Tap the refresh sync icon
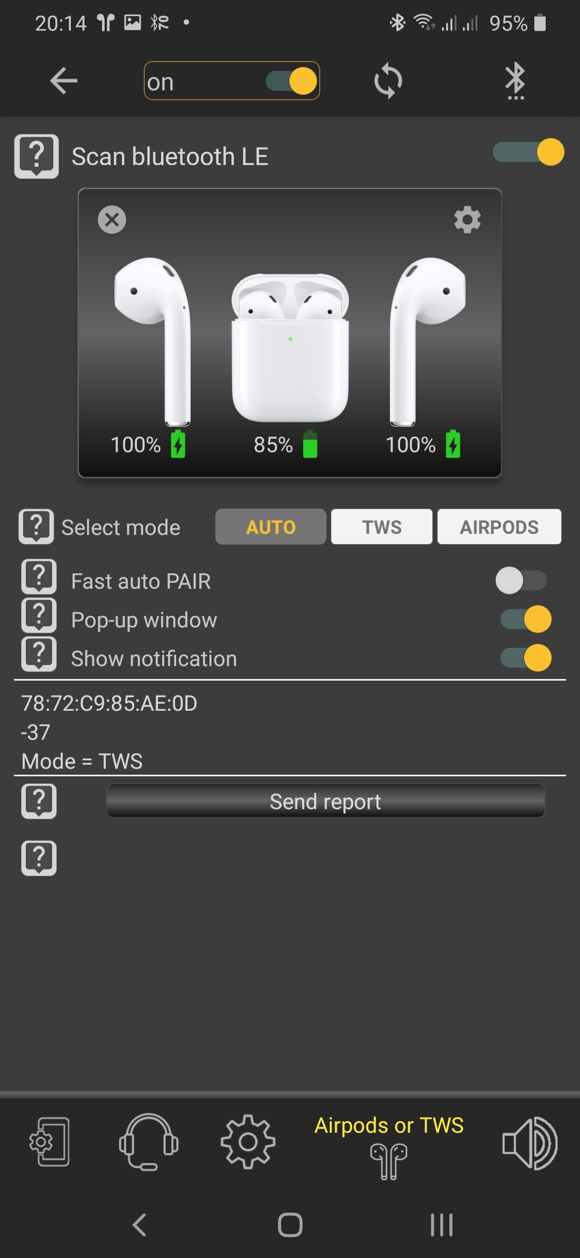 [388, 81]
